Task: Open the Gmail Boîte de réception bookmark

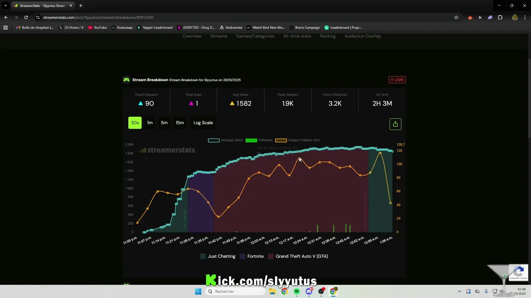Action: pyautogui.click(x=35, y=28)
